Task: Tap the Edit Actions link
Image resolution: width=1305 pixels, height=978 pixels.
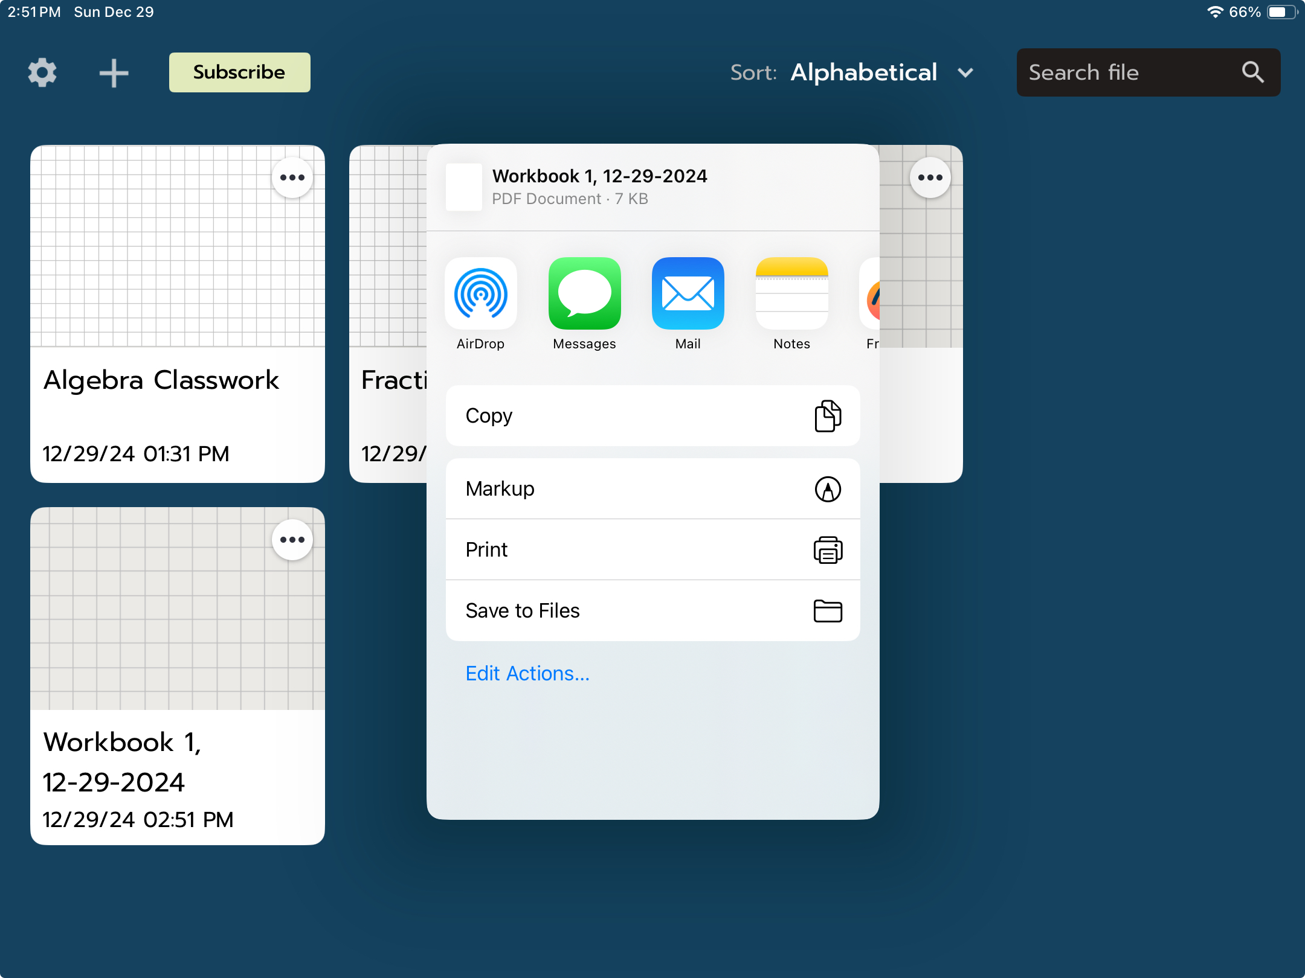Action: 527,674
